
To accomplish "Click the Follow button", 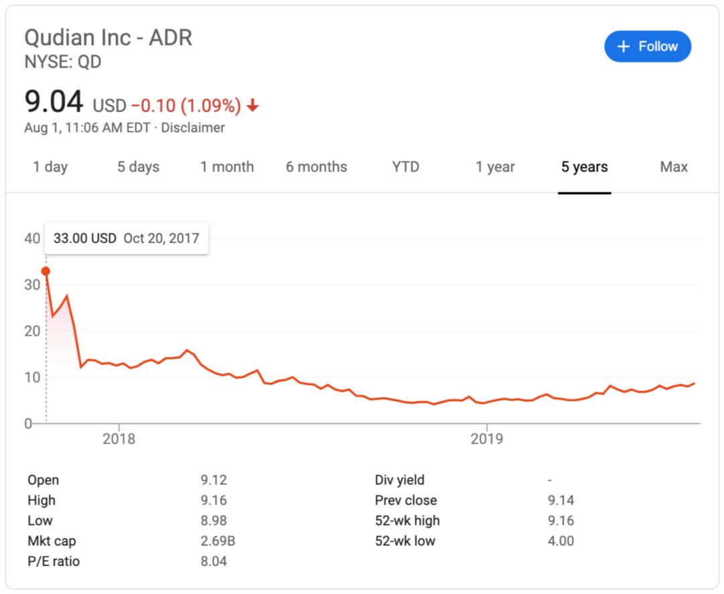I will point(648,46).
